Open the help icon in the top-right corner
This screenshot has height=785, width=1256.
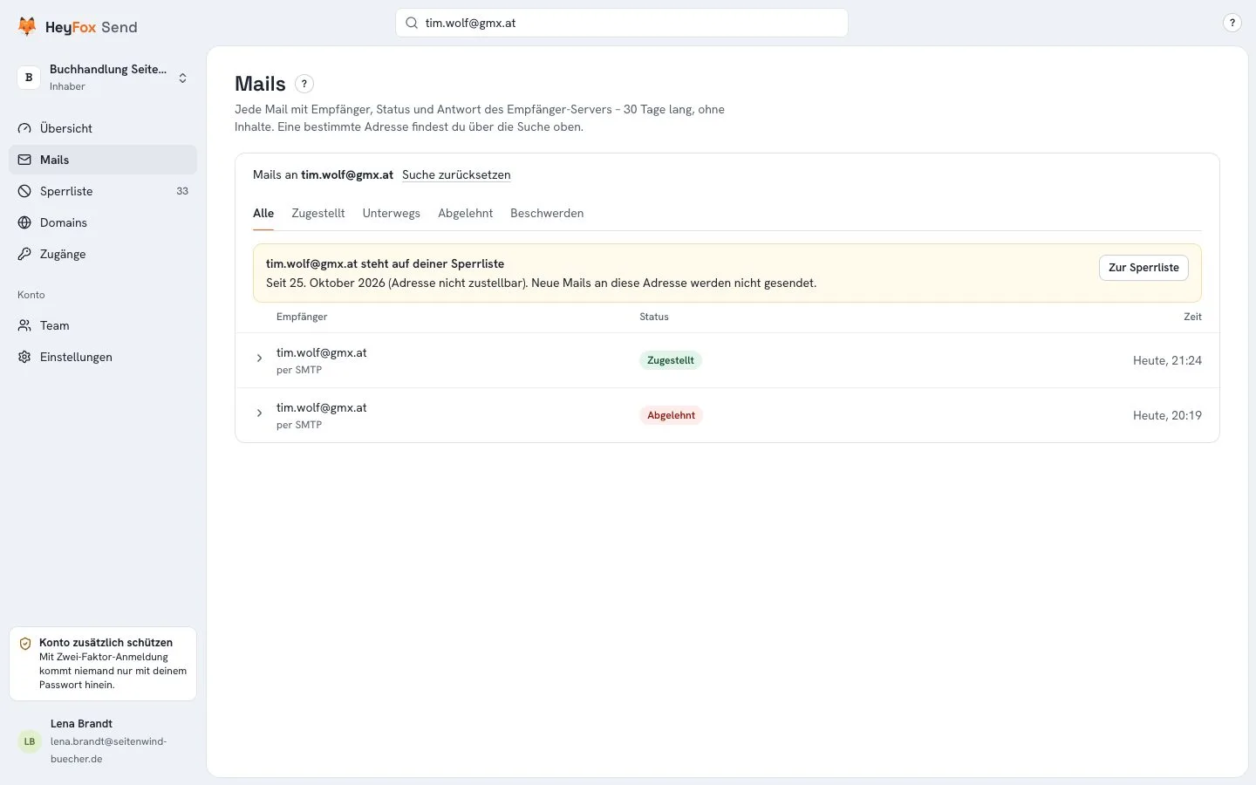1232,23
